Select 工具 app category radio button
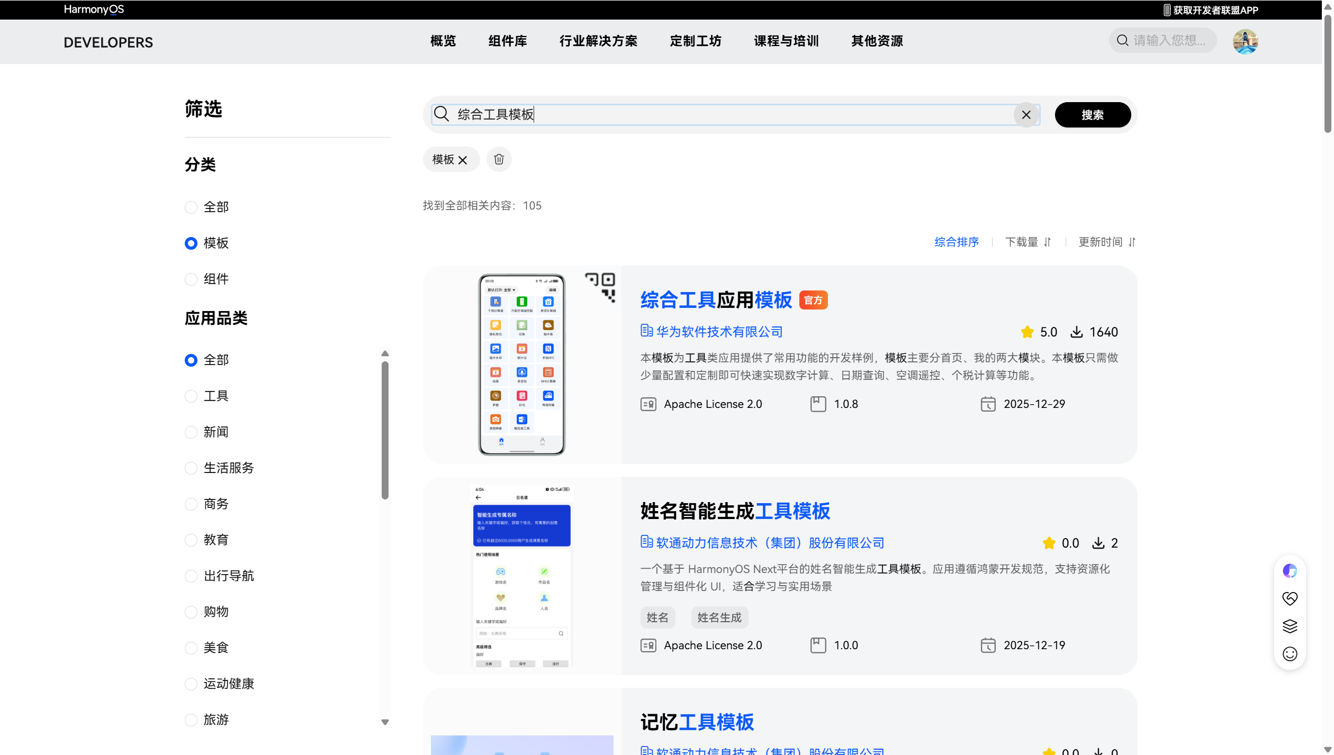This screenshot has width=1334, height=755. click(191, 396)
